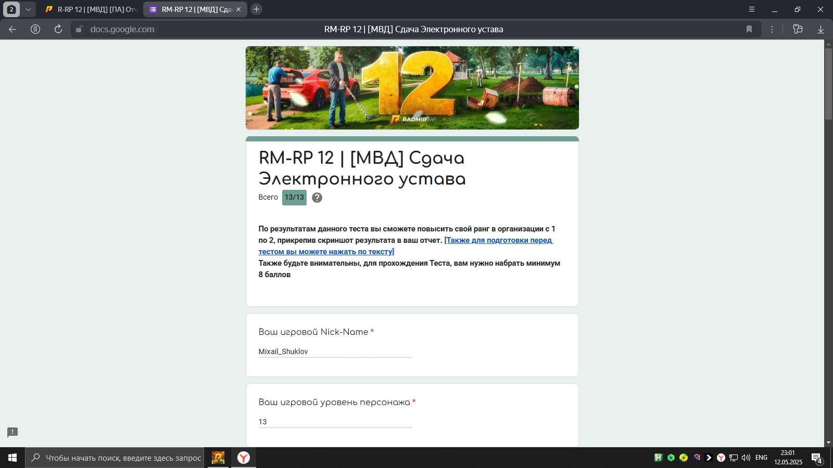
Task: Click the form header banner image
Action: coord(412,88)
